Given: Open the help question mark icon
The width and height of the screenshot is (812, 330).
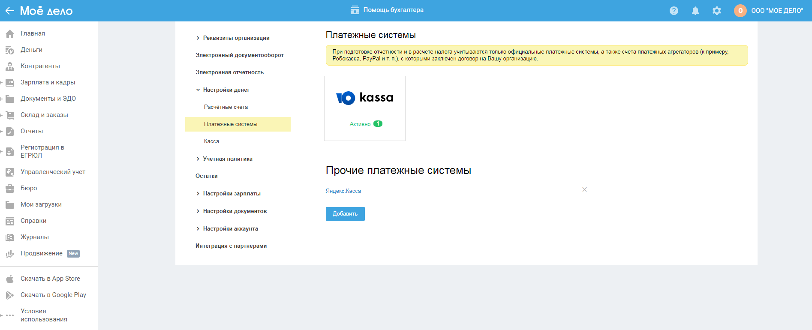Looking at the screenshot, I should [x=674, y=11].
